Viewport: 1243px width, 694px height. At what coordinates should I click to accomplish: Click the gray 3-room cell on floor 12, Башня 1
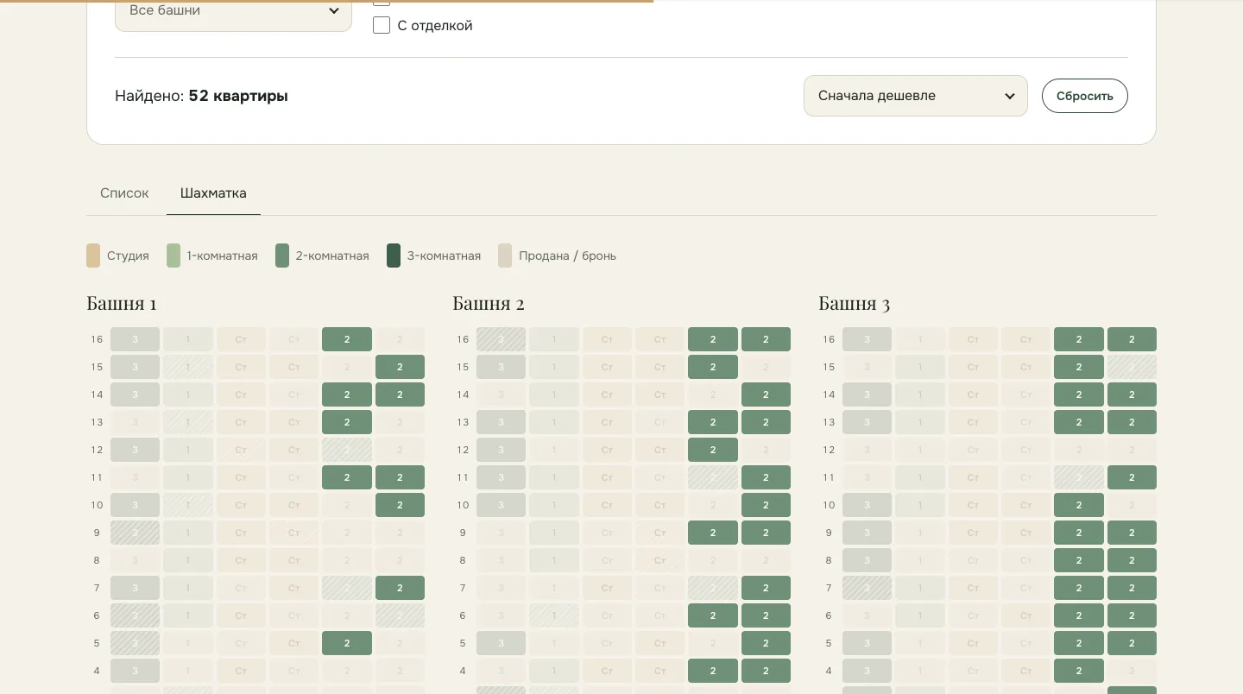tap(135, 450)
